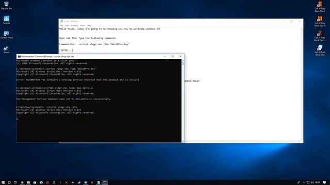The width and height of the screenshot is (330, 185).
Task: Click the 'cscript slmgr.vbs /skms kms.lotro.cc' command line
Action: pyautogui.click(x=55, y=88)
